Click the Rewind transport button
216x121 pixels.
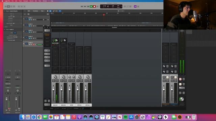tap(82, 6)
